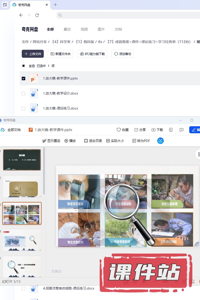Click the blue AI assistant icon
Image resolution: width=200 pixels, height=300 pixels.
pos(160,141)
